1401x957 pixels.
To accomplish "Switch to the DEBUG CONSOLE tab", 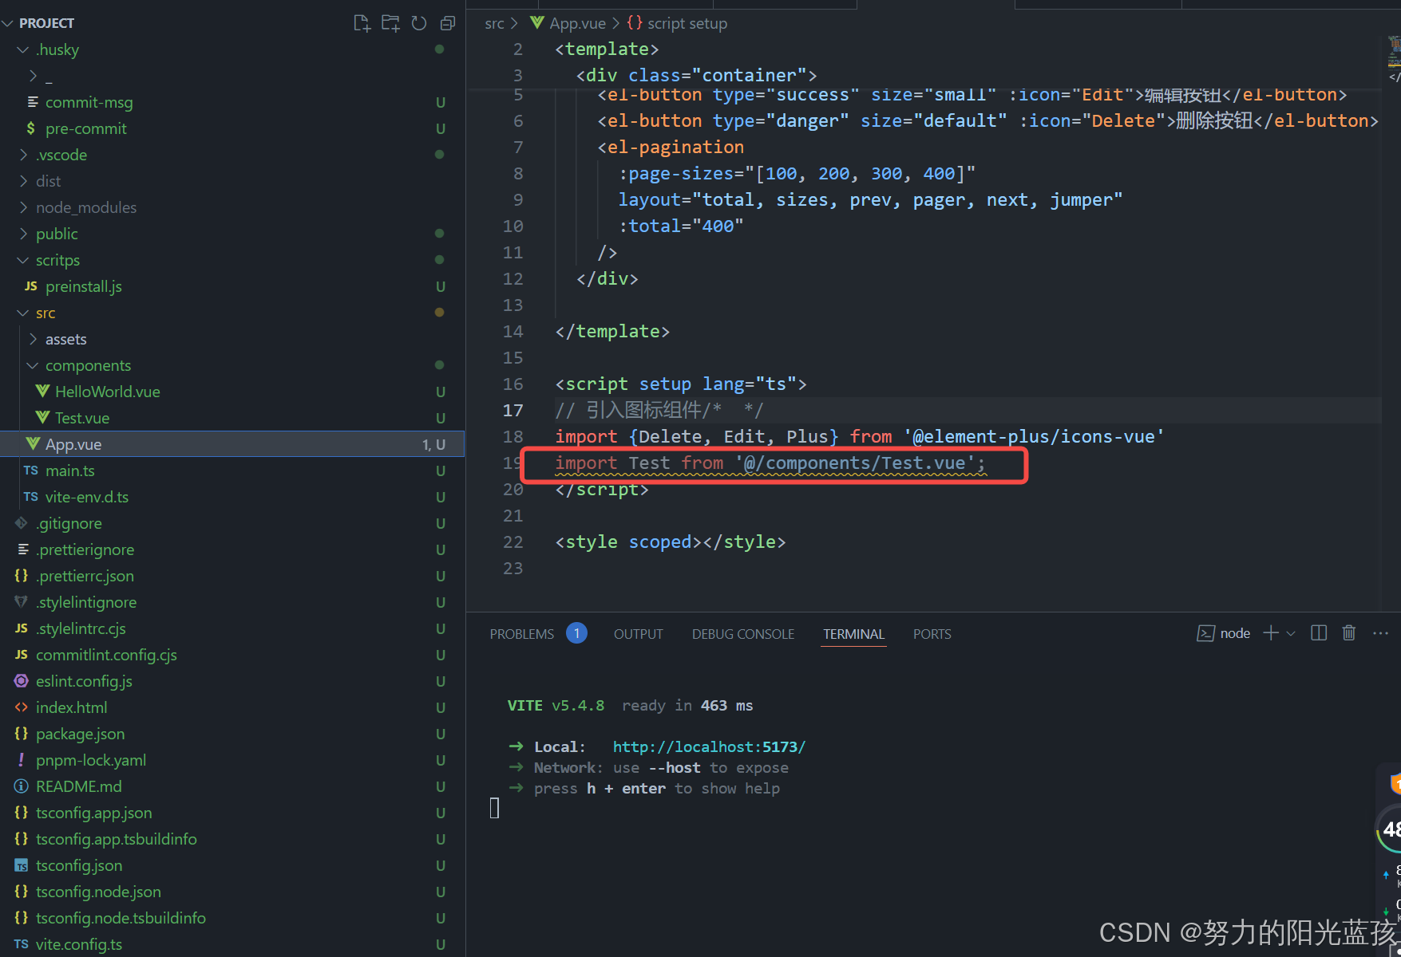I will click(x=742, y=634).
